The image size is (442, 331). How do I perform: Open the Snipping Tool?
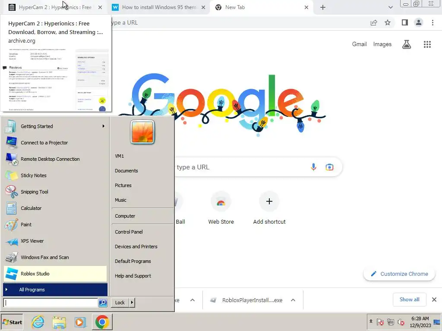pyautogui.click(x=55, y=192)
